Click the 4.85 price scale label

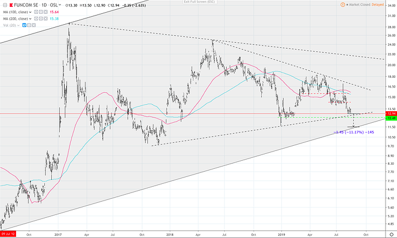point(391,224)
